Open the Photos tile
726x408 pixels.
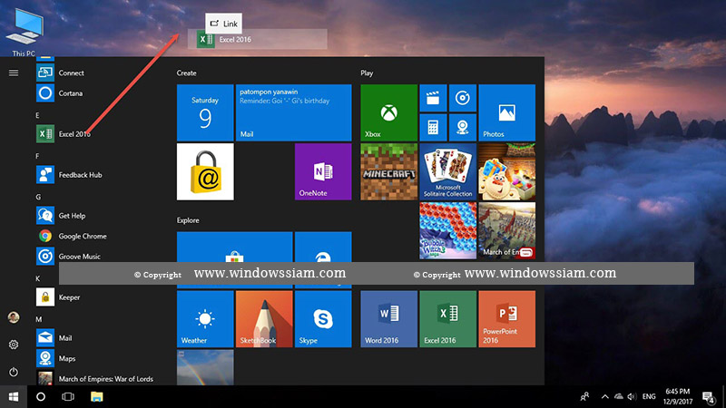click(507, 112)
